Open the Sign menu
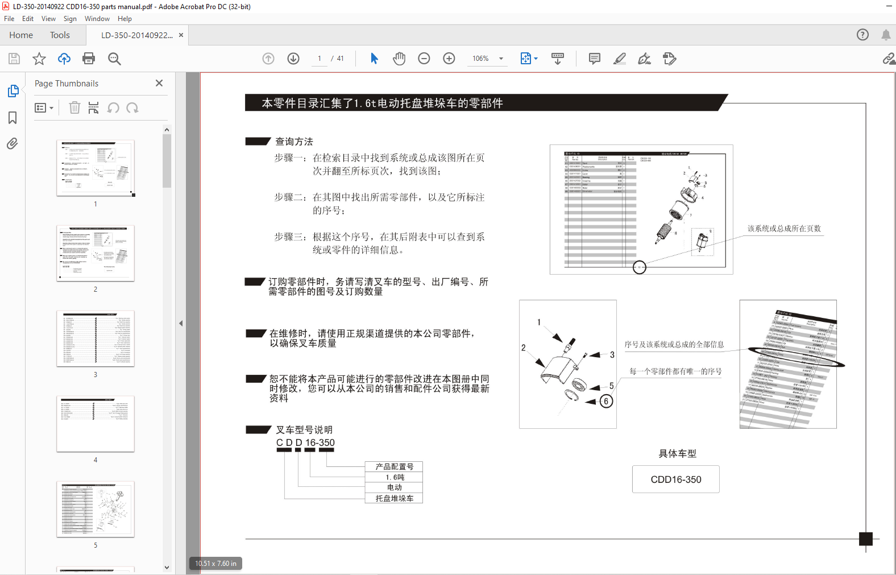The height and width of the screenshot is (575, 896). click(x=70, y=19)
